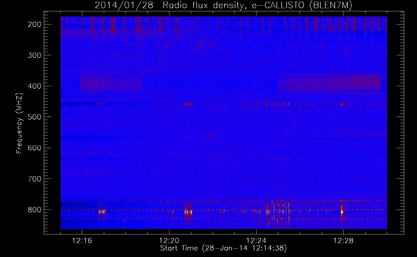Click the 800 frequency tick label
This screenshot has width=417, height=257.
pos(34,209)
